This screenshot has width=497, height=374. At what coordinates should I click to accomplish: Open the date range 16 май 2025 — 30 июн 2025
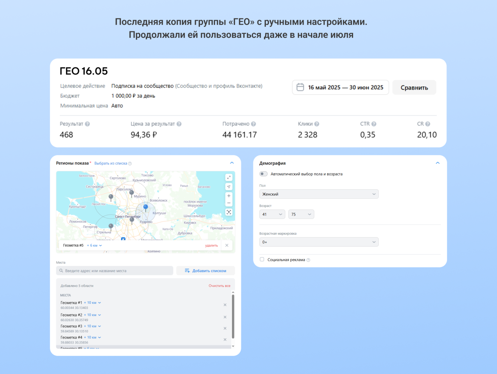click(x=340, y=88)
